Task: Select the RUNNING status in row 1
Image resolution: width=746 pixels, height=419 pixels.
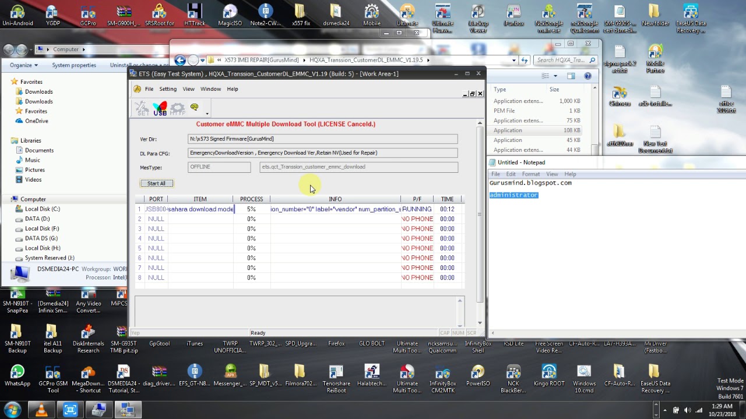Action: 417,209
